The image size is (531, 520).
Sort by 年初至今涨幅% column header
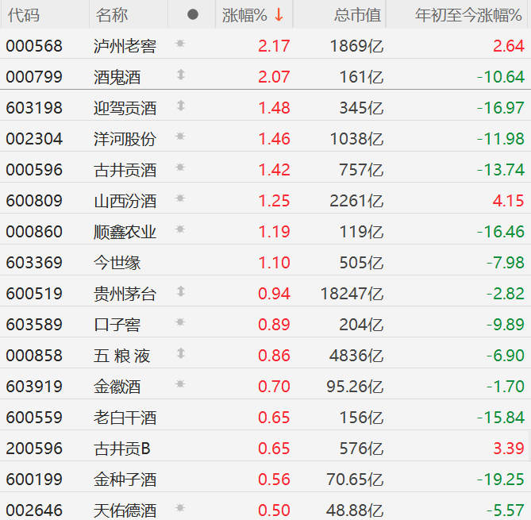(x=469, y=14)
